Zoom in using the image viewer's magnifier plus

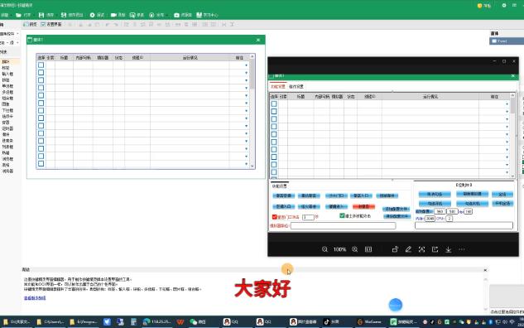point(354,249)
